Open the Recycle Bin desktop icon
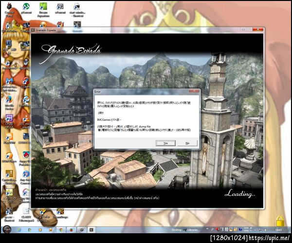The width and height of the screenshot is (292, 243). coord(26,64)
